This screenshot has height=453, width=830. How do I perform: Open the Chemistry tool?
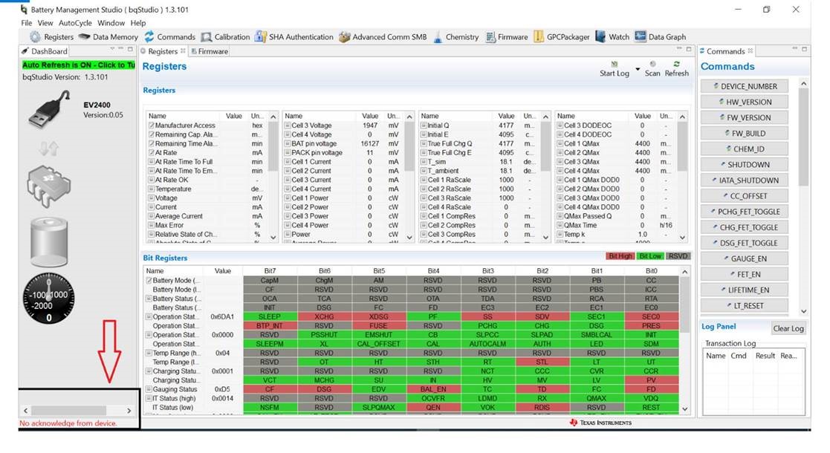(455, 37)
